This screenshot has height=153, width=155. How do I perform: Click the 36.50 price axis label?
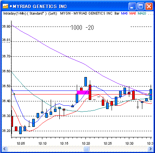pos(7,86)
